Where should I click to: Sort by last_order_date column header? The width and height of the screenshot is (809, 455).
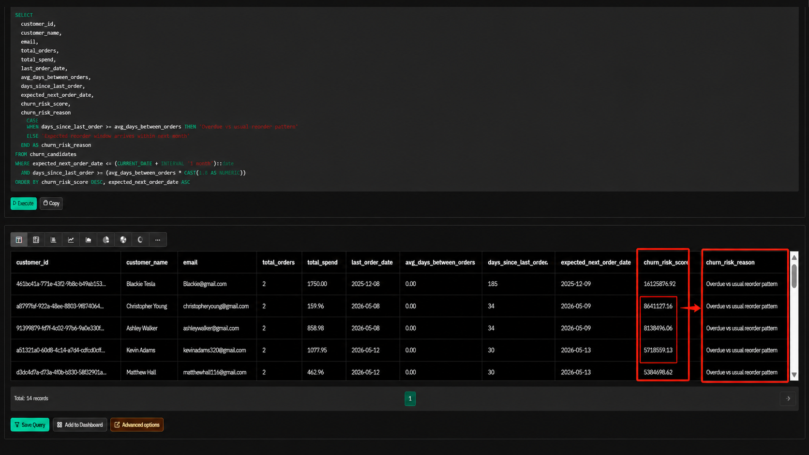click(x=372, y=263)
